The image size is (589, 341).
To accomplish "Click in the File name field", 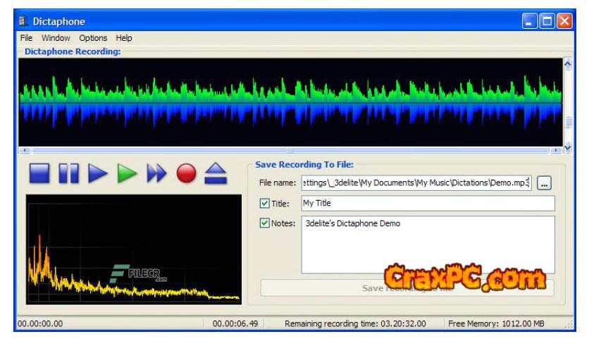I will tap(416, 183).
